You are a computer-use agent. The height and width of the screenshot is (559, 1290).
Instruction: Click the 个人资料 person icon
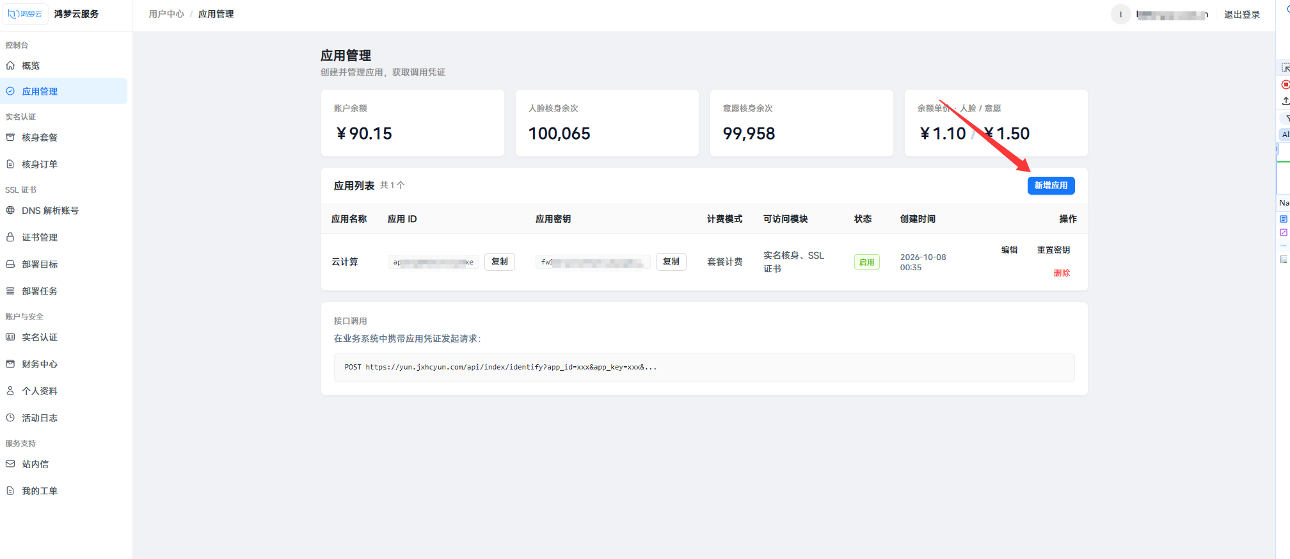click(10, 391)
